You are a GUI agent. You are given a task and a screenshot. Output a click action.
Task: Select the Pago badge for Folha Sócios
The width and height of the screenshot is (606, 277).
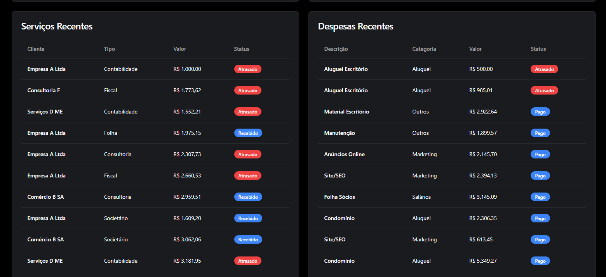pos(540,197)
